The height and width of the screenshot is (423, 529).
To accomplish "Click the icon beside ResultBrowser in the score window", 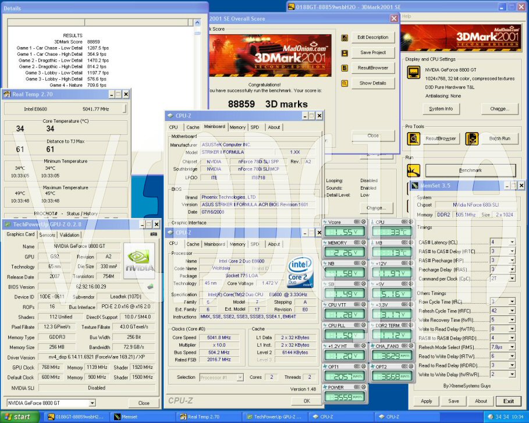I will pos(345,68).
